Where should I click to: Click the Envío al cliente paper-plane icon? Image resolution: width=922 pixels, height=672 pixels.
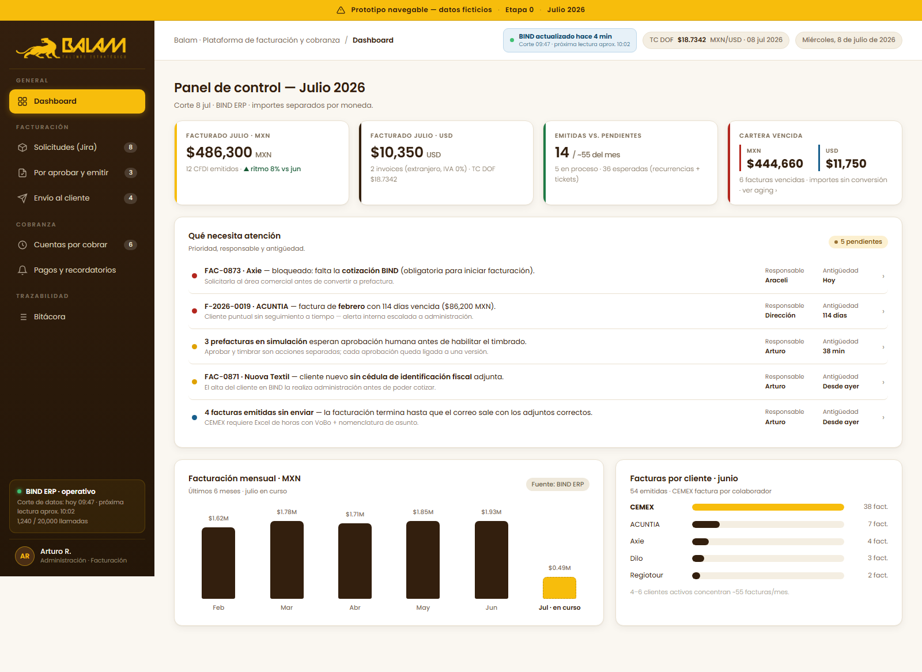click(x=22, y=198)
